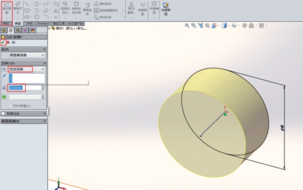Select the Sketch Fillet tool
The image size is (303, 190).
(x=46, y=17)
